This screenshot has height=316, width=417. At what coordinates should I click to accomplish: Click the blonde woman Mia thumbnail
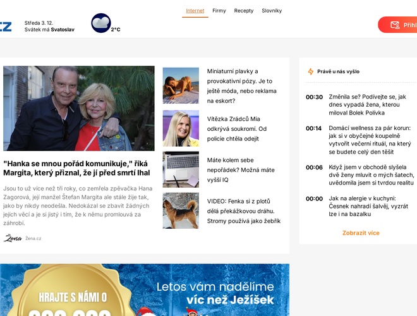coord(181,128)
